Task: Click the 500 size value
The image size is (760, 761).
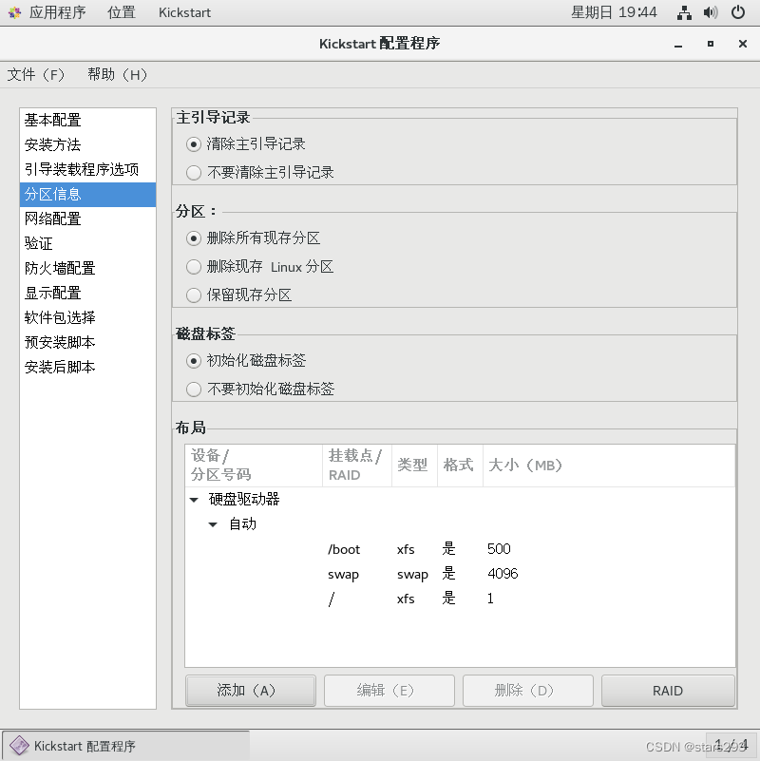Action: pos(499,549)
